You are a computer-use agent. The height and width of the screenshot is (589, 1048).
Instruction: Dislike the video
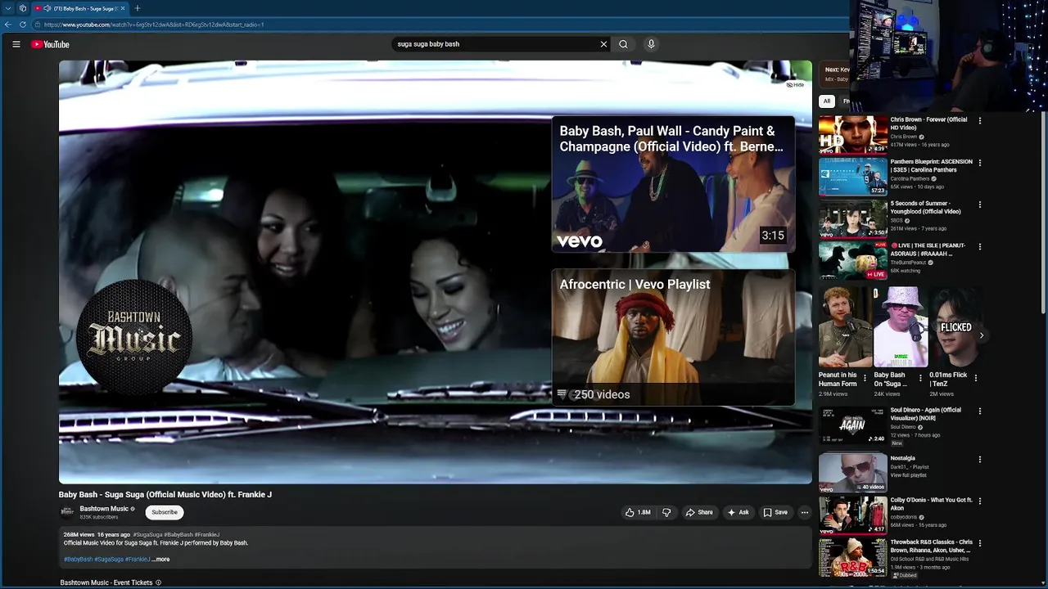pyautogui.click(x=666, y=512)
